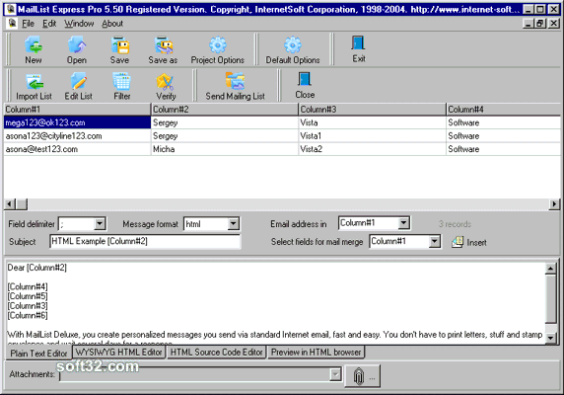Open the select fields for mail merge dropdown

pyautogui.click(x=435, y=241)
